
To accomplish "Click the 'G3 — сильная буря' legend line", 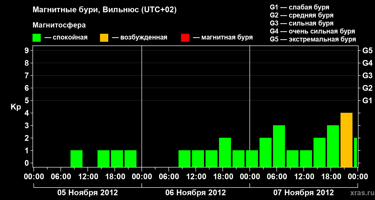I will pos(301,23).
